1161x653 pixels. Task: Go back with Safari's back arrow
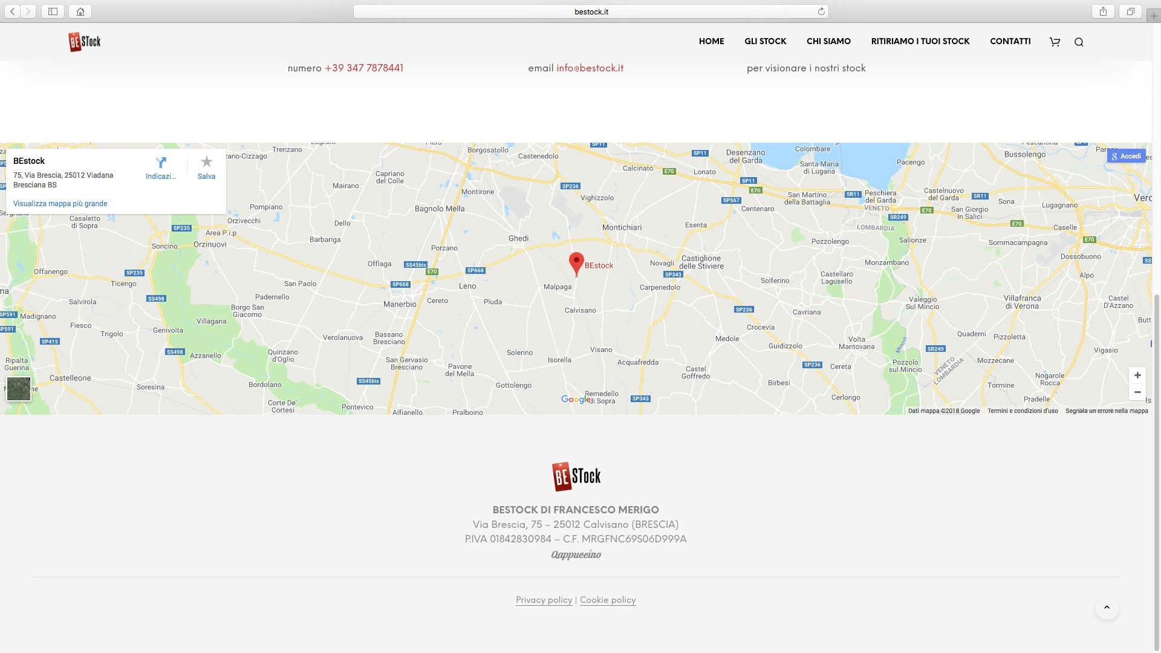(x=13, y=11)
